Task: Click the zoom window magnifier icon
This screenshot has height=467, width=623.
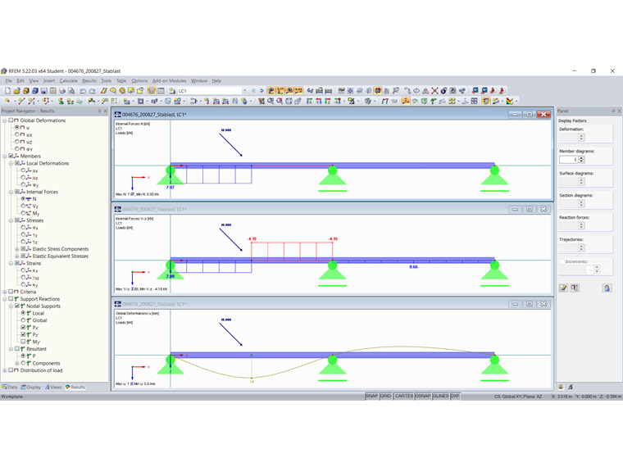Action: (x=271, y=102)
